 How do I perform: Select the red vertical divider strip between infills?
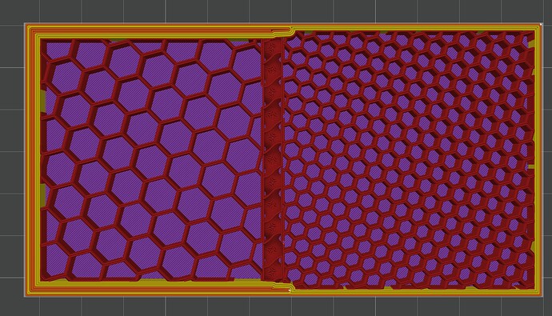[273, 160]
